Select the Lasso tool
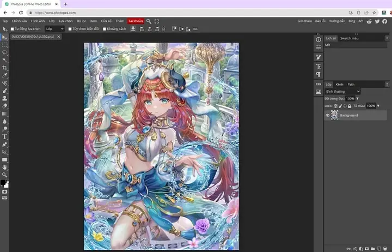392x252 pixels. [4, 53]
